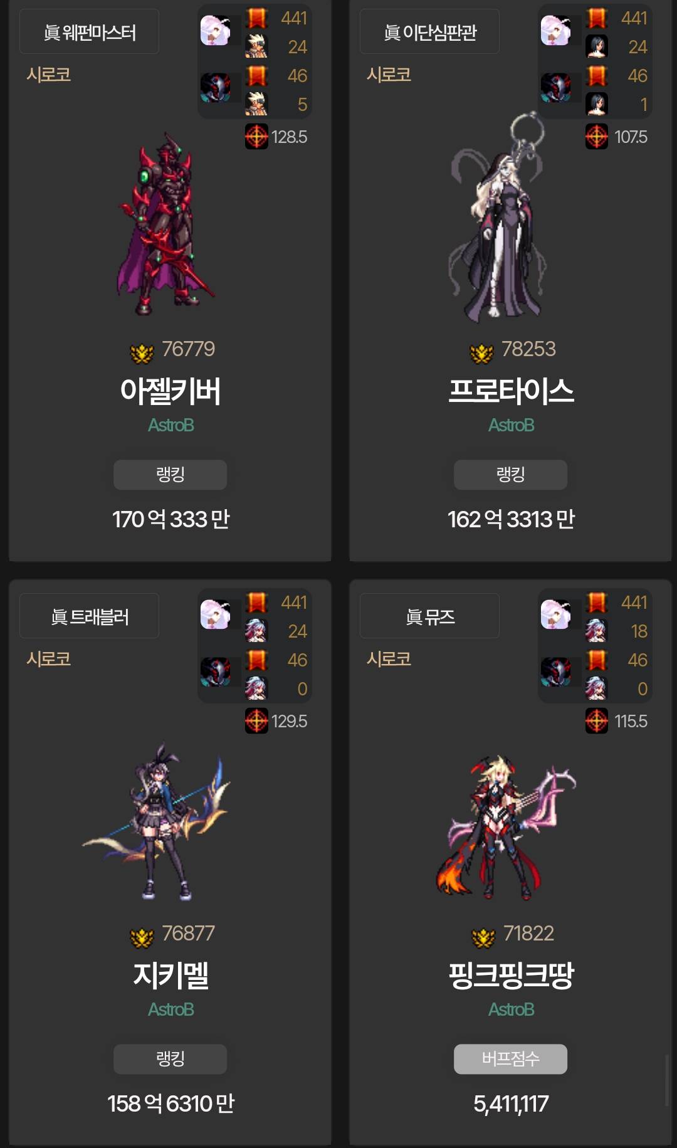Click the dark helmet raid icon in 프로타이스 card
677x1148 pixels.
tap(556, 87)
